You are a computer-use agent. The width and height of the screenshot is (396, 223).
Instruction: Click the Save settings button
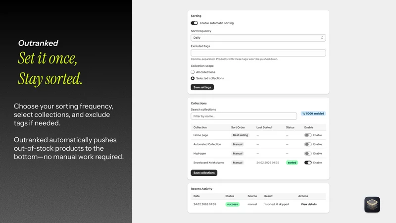[x=202, y=87]
